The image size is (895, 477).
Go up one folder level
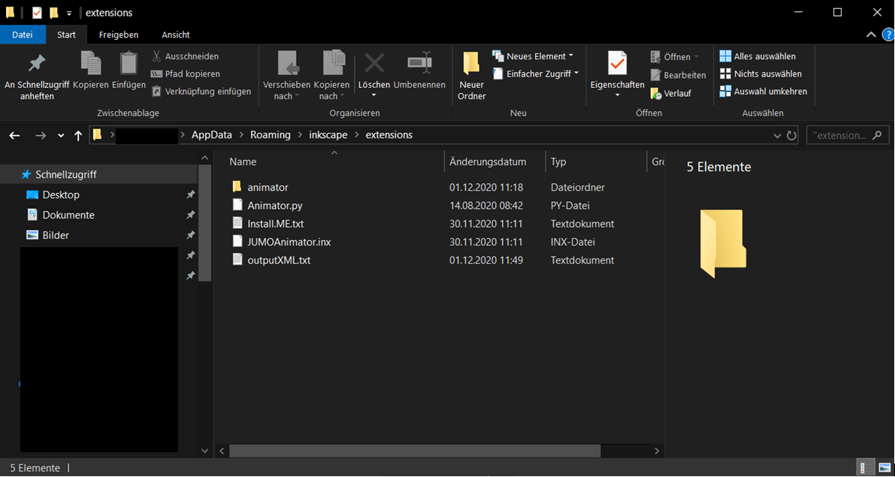78,136
